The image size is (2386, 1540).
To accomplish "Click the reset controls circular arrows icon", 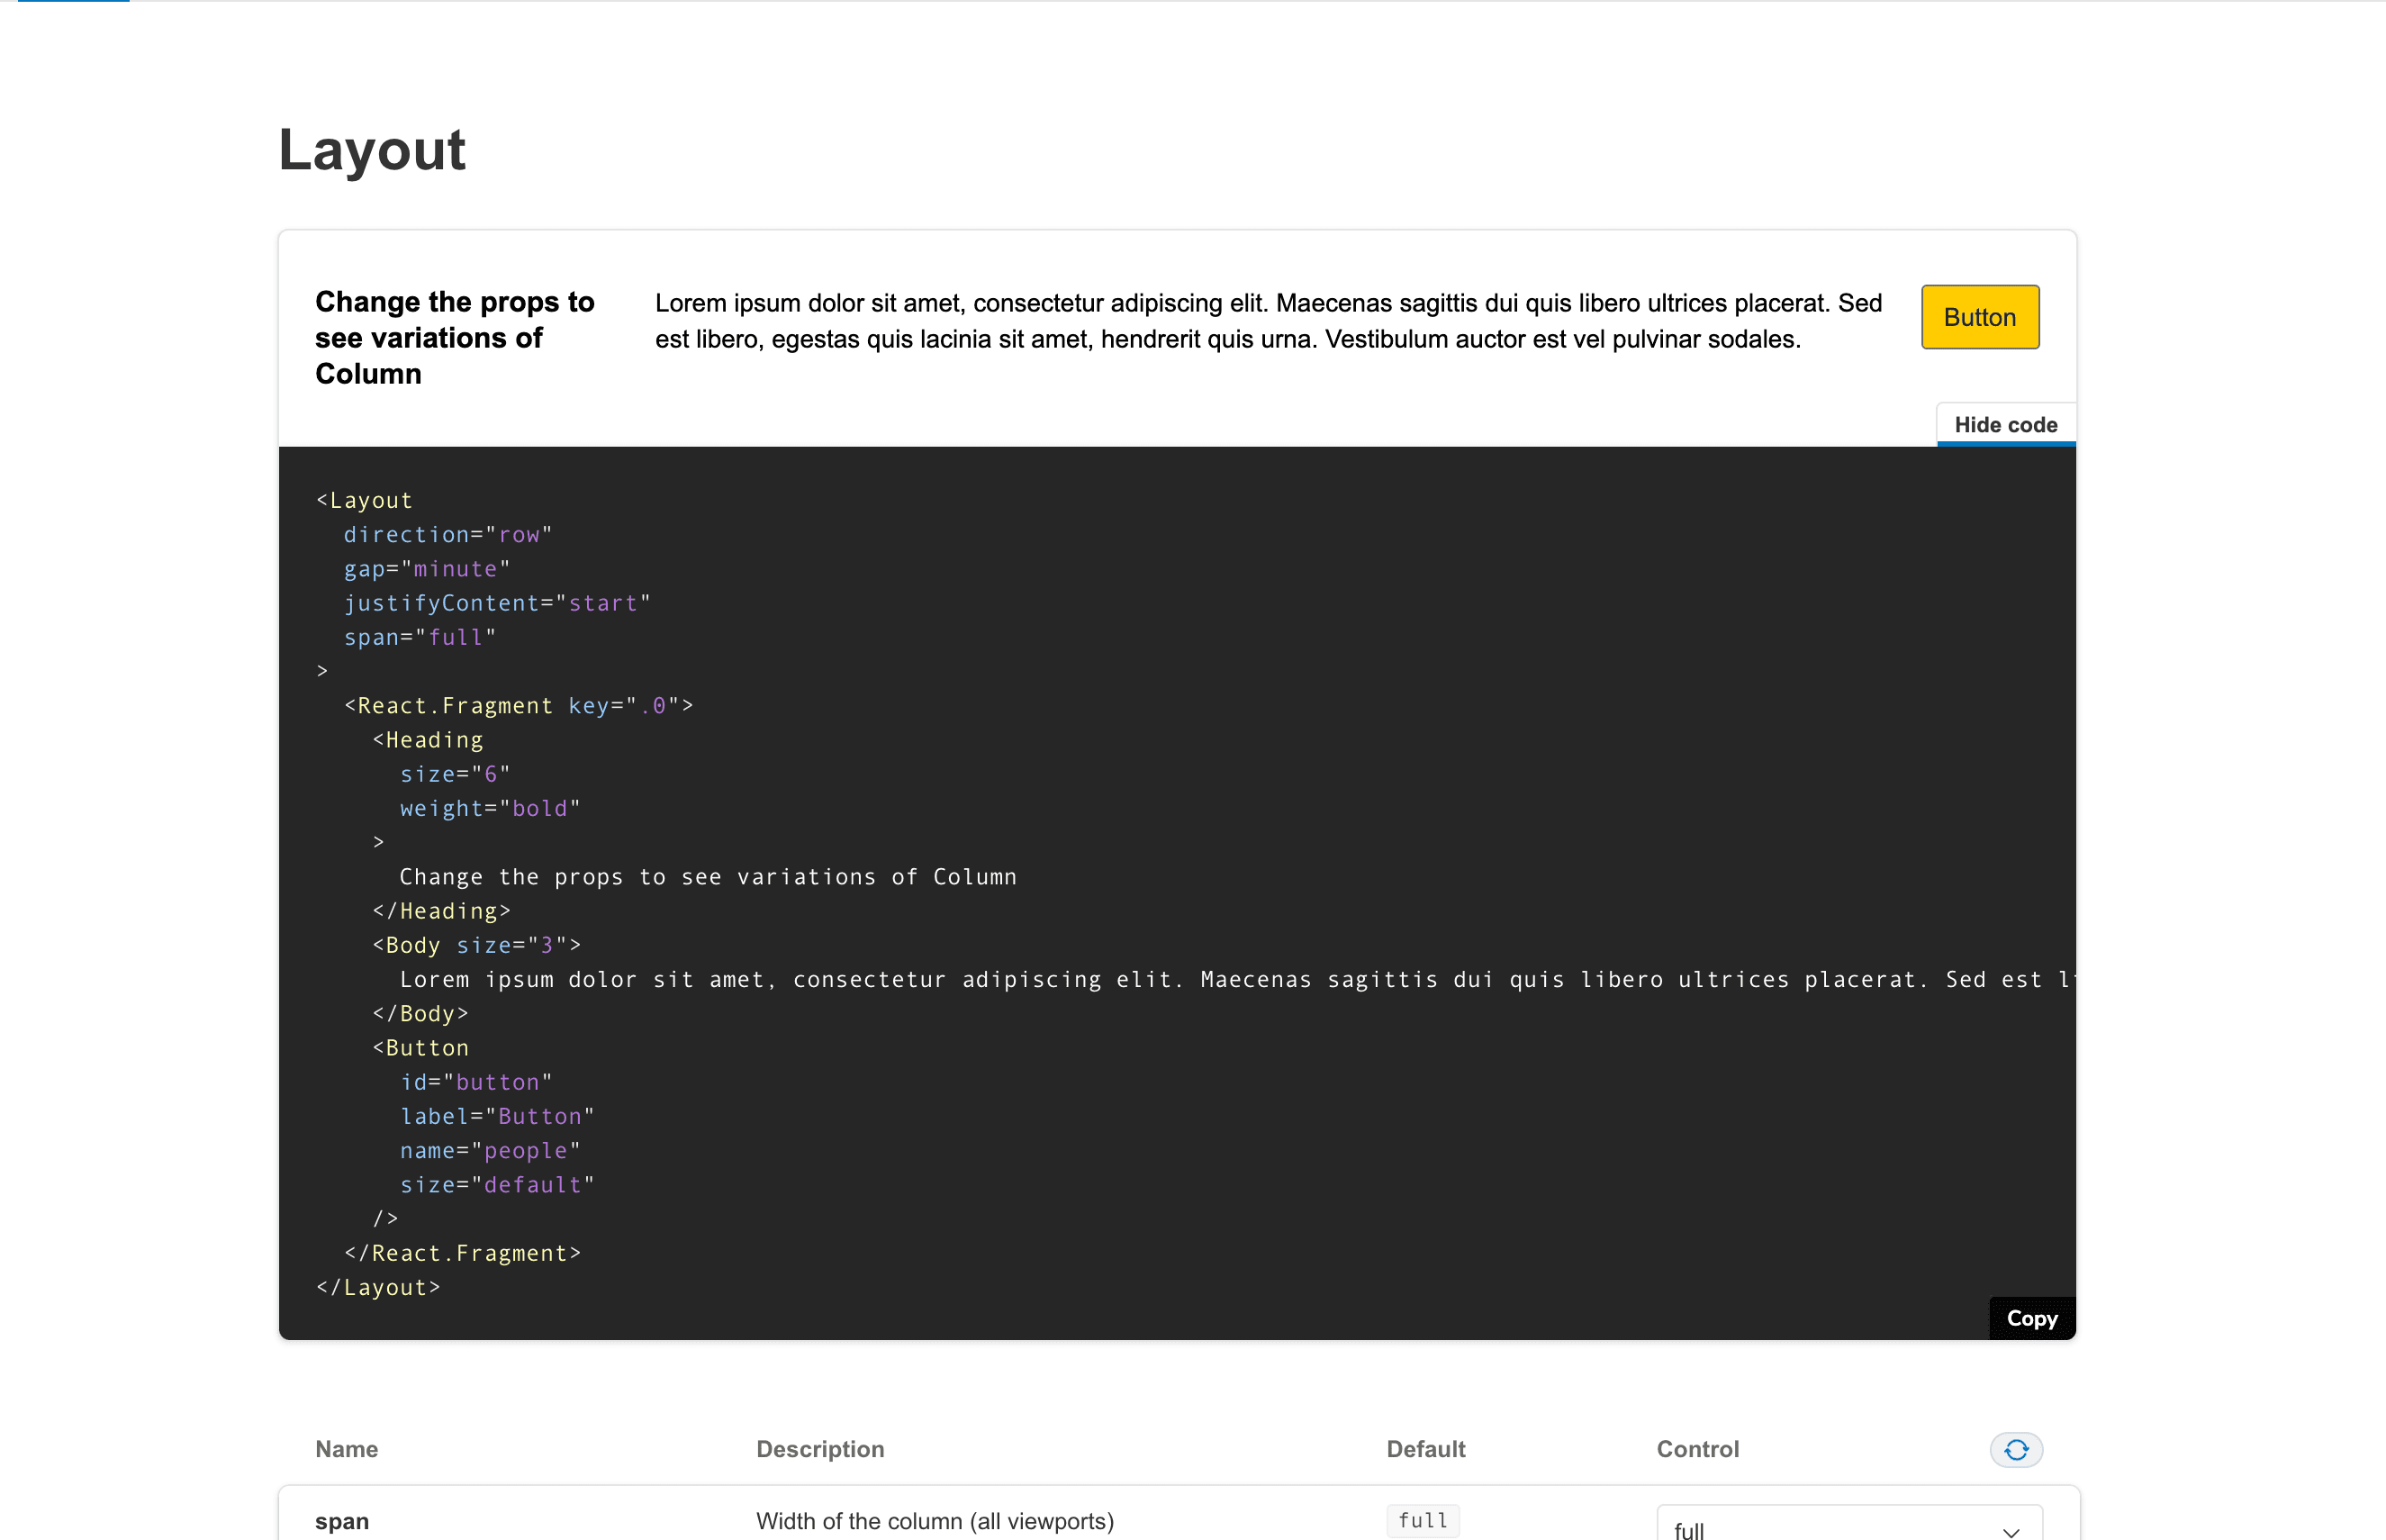I will click(x=2015, y=1449).
